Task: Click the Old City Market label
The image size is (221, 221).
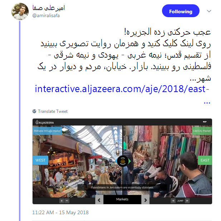Action: click(x=202, y=131)
